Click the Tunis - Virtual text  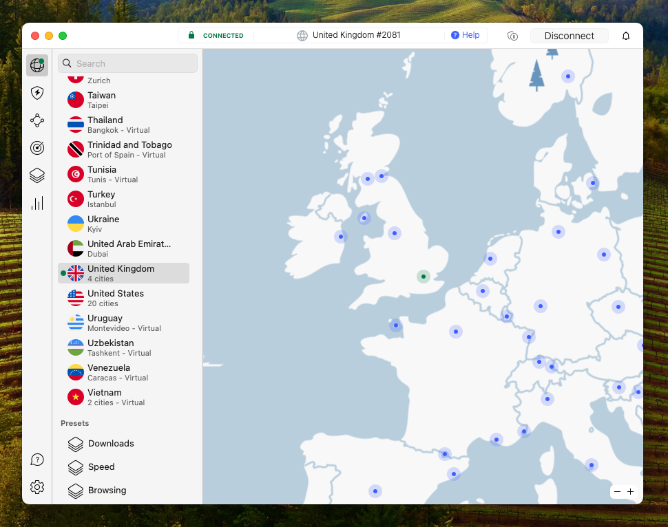click(112, 180)
